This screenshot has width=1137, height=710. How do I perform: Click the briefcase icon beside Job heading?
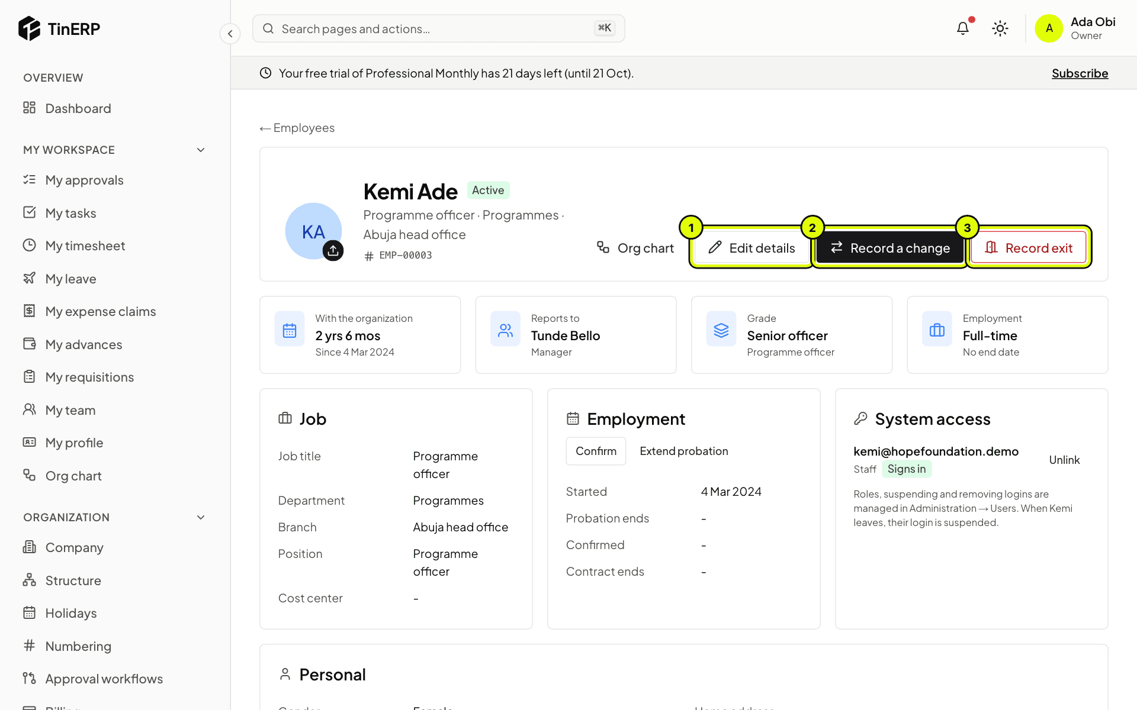pyautogui.click(x=285, y=418)
